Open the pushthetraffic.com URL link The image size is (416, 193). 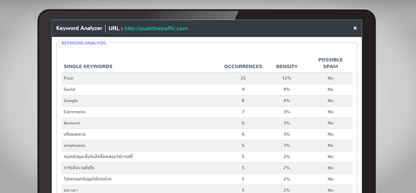click(x=156, y=29)
